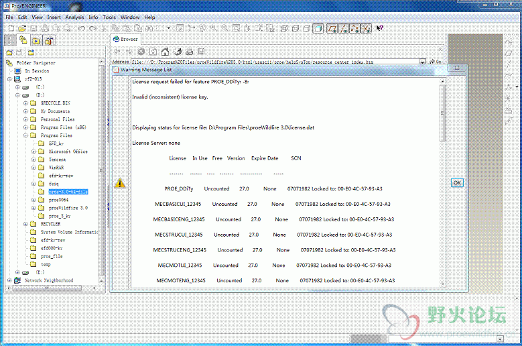Close the Warning Message List dialog

[x=457, y=68]
